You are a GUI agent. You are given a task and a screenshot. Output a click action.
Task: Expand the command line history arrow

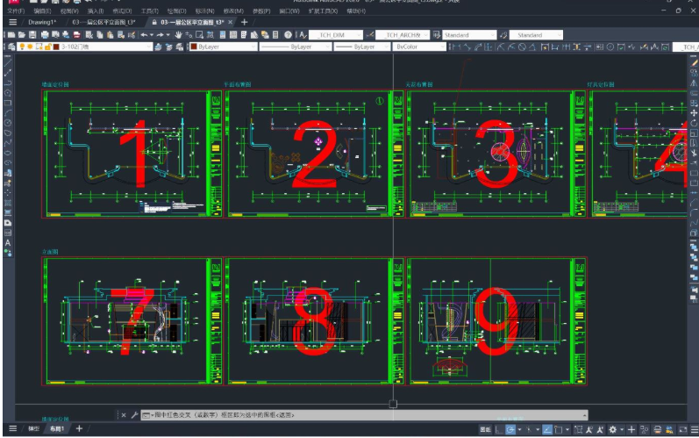584,415
